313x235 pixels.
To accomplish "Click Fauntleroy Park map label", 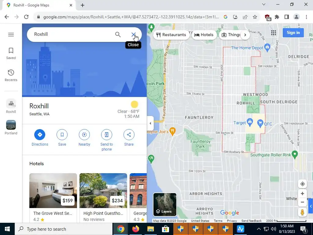I will (x=201, y=144).
